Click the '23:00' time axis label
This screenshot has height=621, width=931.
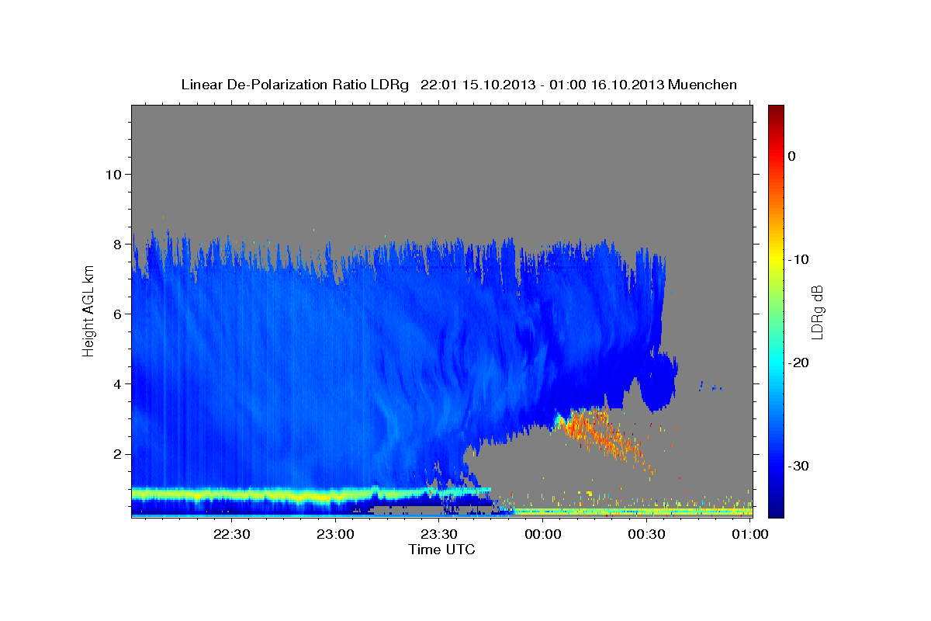point(336,534)
